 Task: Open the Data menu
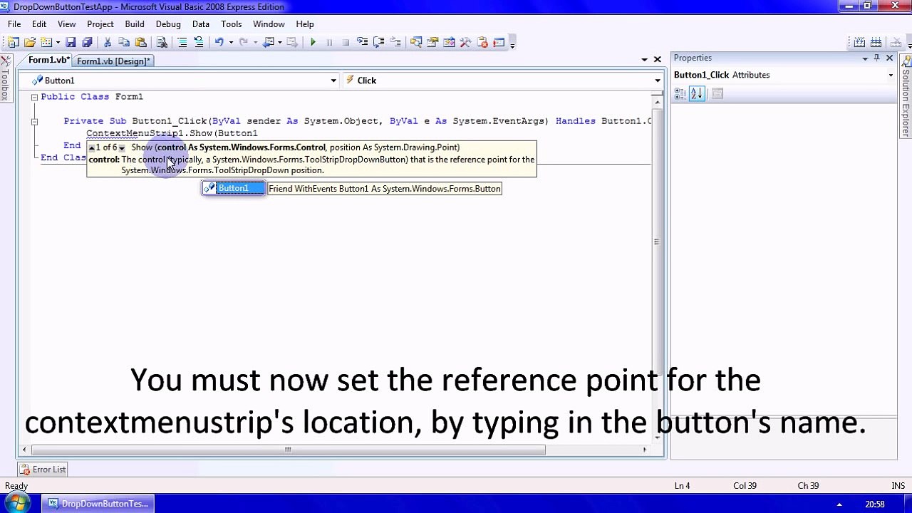click(x=201, y=24)
